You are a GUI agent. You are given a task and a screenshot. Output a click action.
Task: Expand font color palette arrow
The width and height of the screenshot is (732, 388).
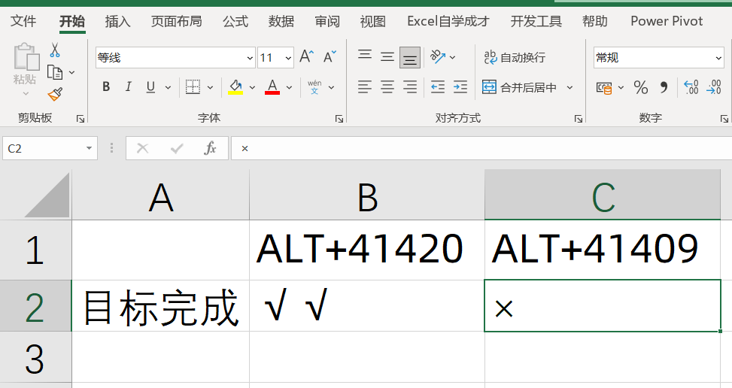click(x=289, y=87)
